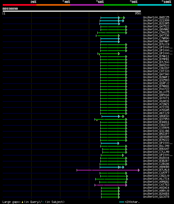Select the UniRef100_Q3Z583 label
The height and width of the screenshot is (204, 174).
click(x=156, y=80)
